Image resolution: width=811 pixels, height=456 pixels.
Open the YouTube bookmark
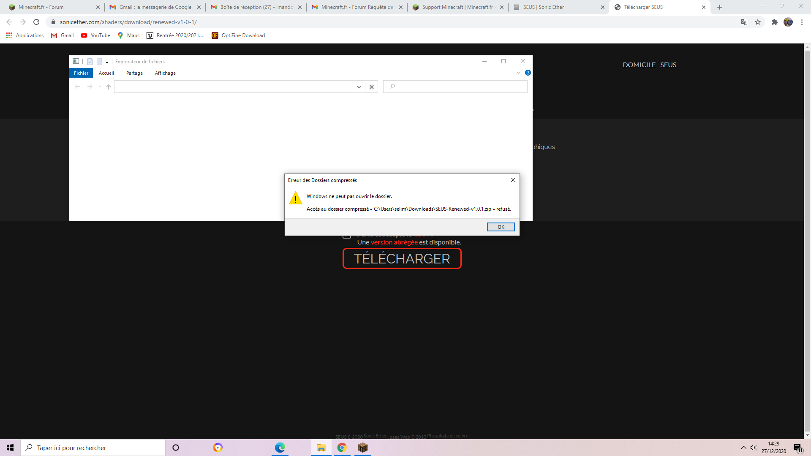pyautogui.click(x=95, y=35)
